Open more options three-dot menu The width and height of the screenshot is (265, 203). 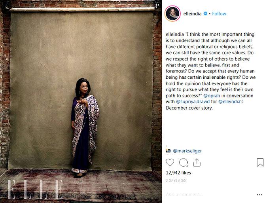(x=259, y=195)
